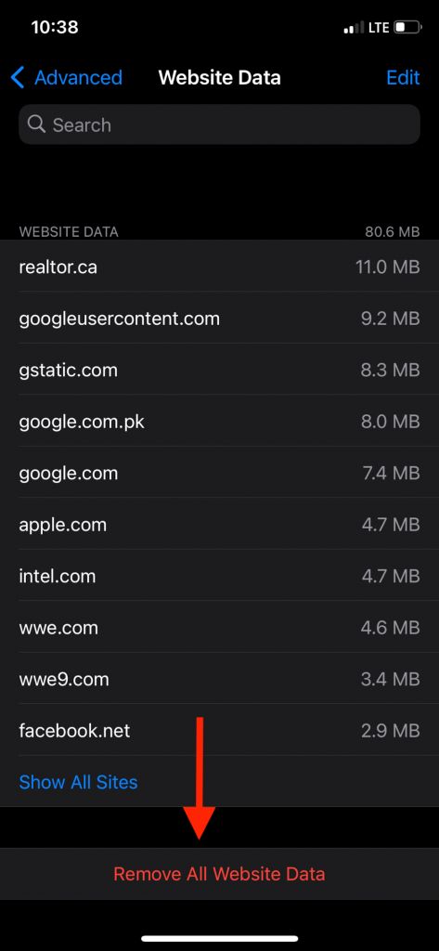Select the facebook.net row
439x951 pixels.
pyautogui.click(x=219, y=730)
